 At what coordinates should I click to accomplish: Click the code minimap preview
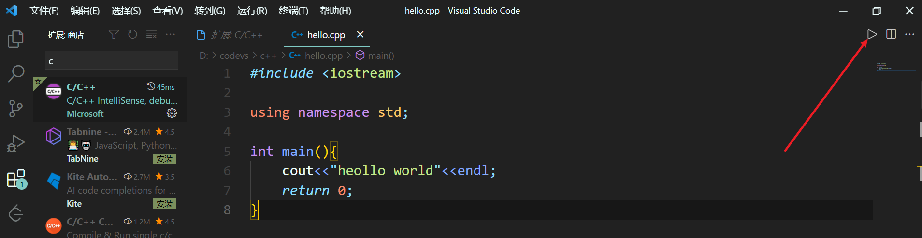pyautogui.click(x=896, y=67)
